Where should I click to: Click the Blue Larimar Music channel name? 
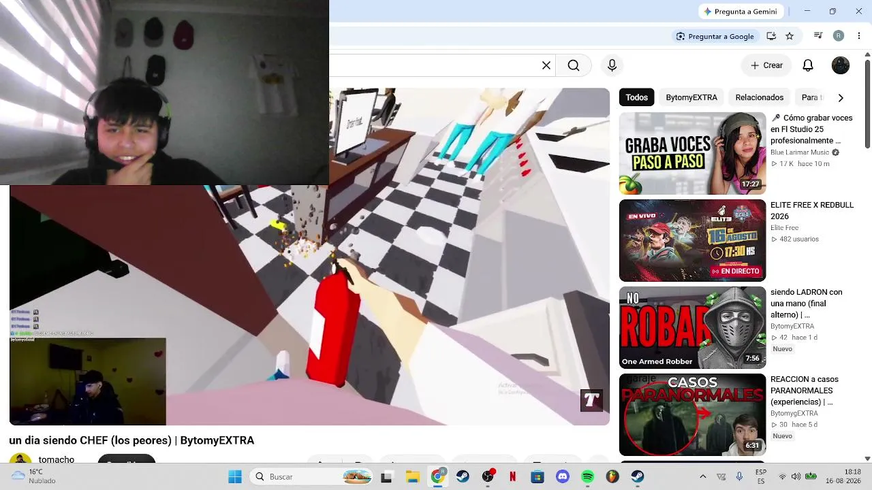(800, 152)
